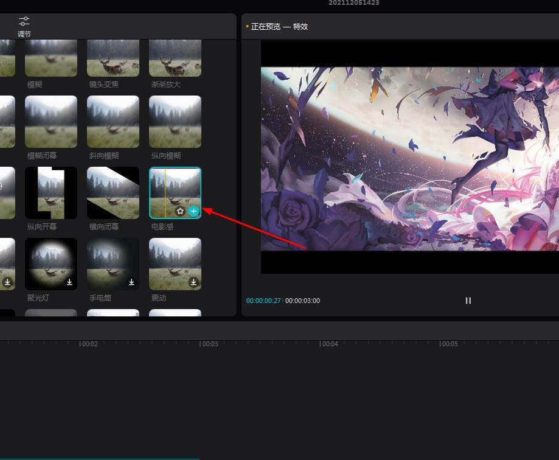The height and width of the screenshot is (460, 559).
Task: Click the 00:02 mark on timeline ruler
Action: [x=80, y=344]
